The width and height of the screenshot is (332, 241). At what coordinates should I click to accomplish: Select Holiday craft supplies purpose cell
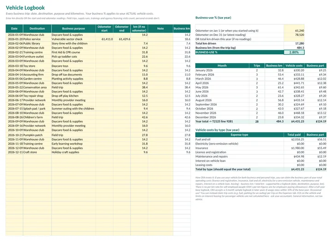73,152
